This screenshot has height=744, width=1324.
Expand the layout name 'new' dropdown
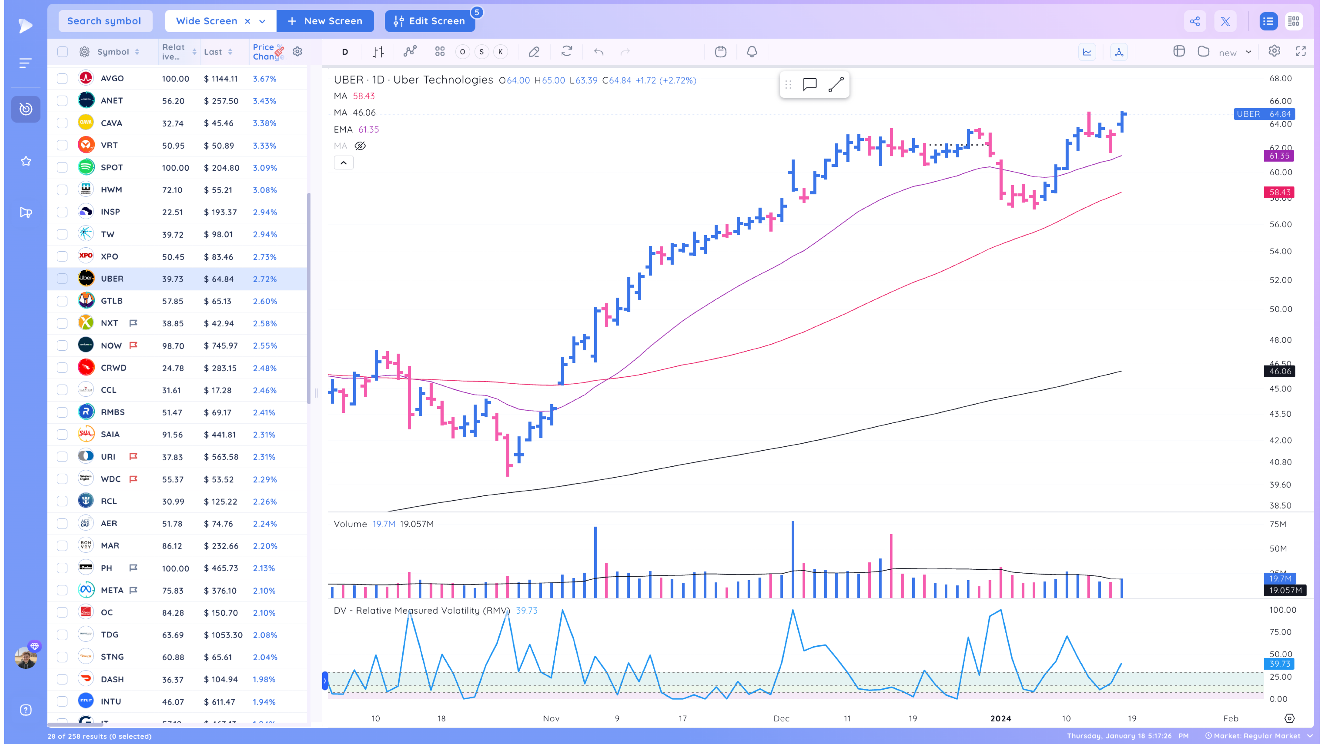1248,52
